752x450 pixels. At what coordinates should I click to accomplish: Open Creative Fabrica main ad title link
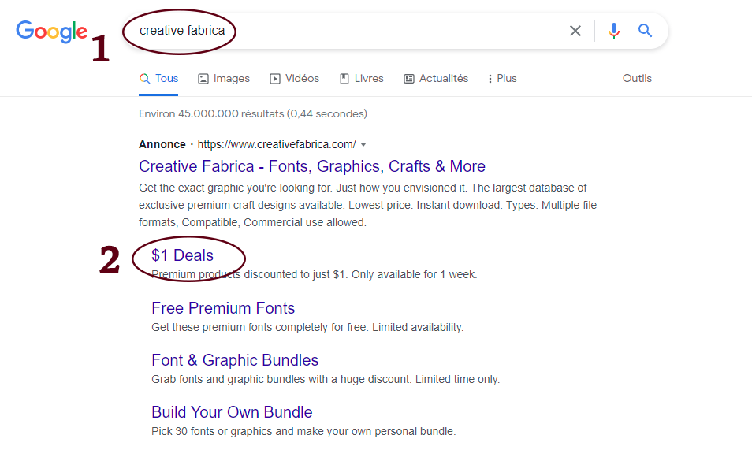(311, 166)
